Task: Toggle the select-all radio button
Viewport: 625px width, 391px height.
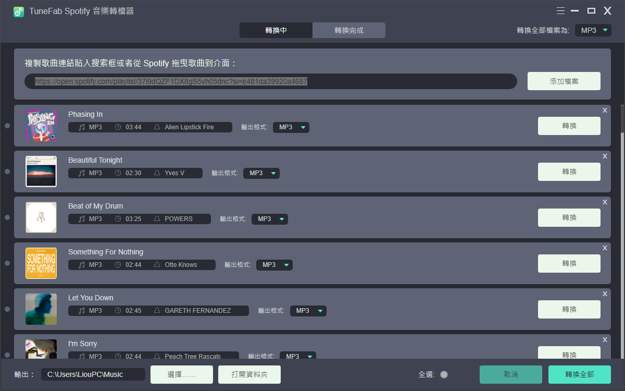Action: click(444, 374)
